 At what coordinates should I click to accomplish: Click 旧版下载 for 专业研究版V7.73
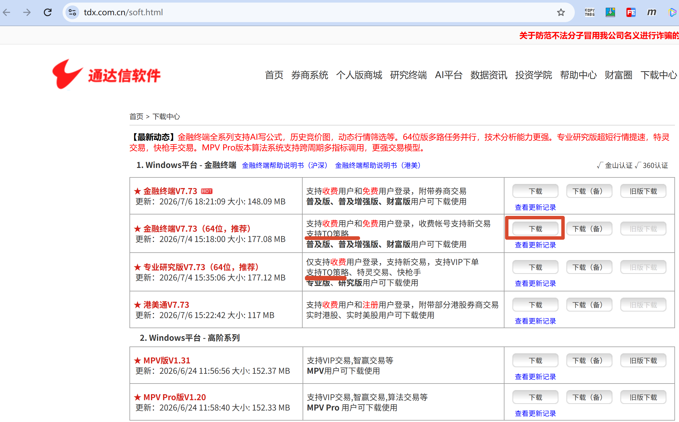[x=643, y=267]
